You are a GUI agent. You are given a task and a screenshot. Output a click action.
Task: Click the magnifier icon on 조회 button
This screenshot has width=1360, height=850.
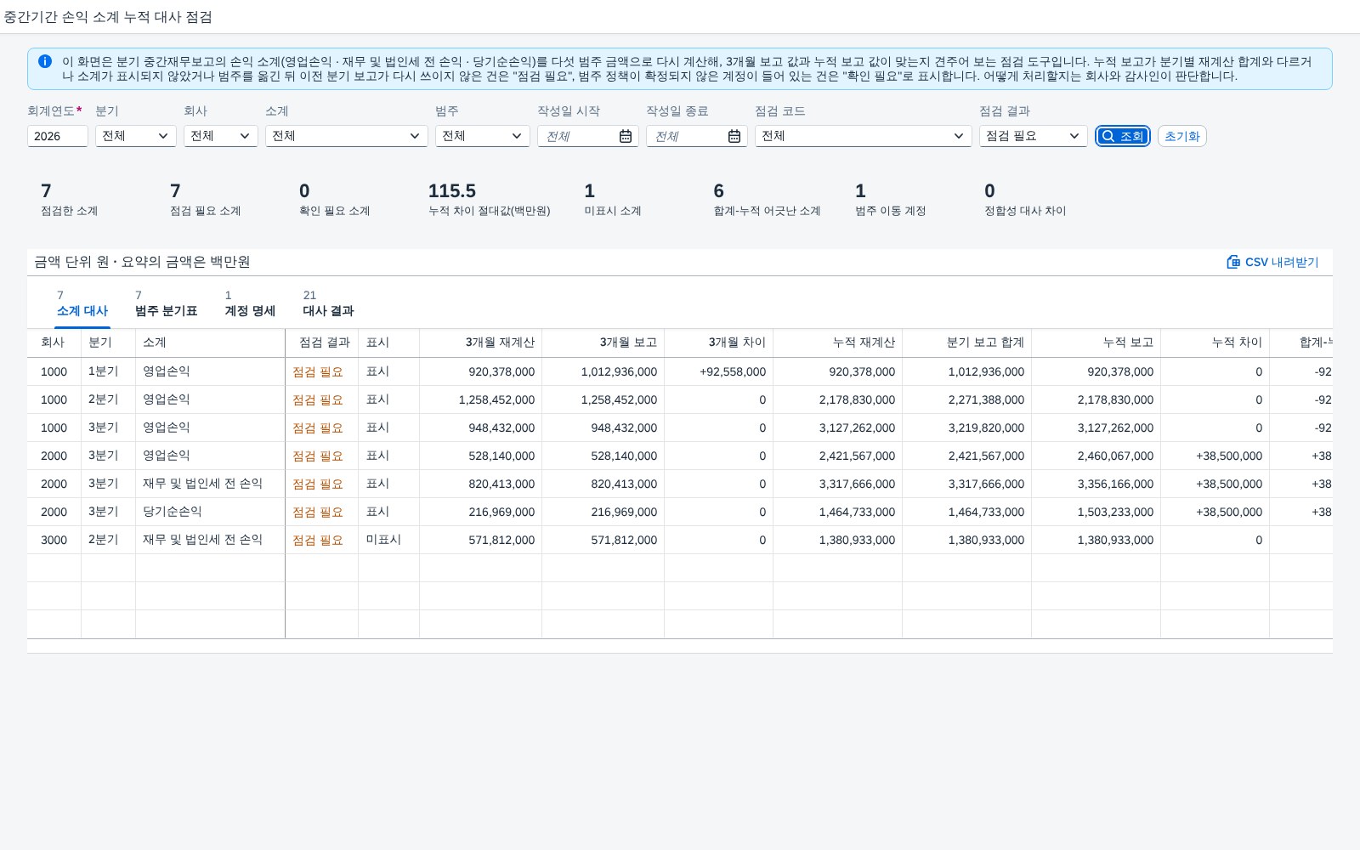pyautogui.click(x=1108, y=136)
